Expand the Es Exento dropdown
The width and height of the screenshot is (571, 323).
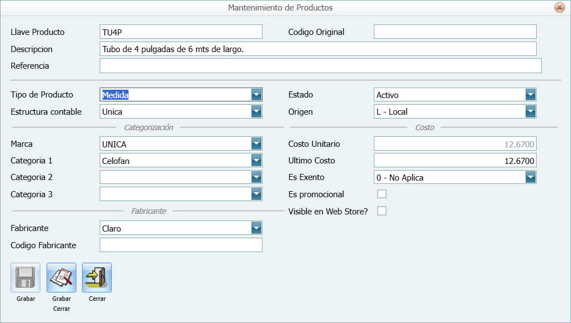pyautogui.click(x=531, y=177)
